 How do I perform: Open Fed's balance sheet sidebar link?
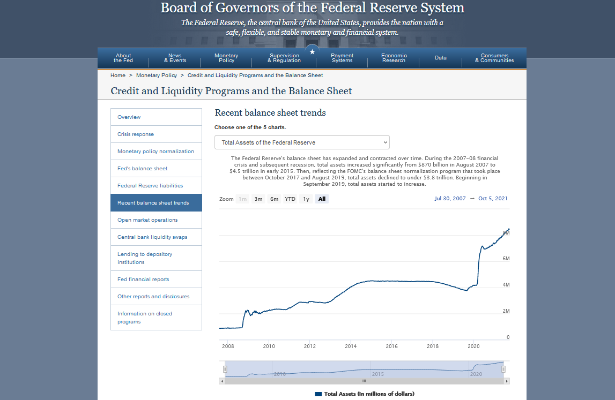coord(156,169)
